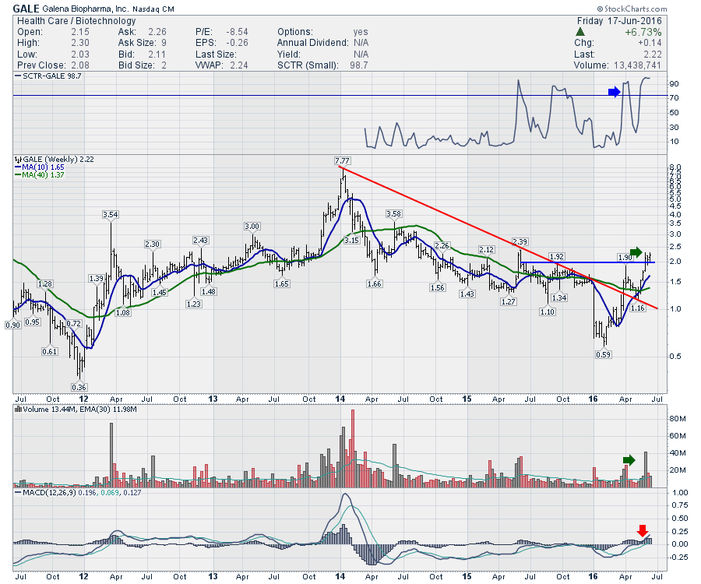
Task: Select the P/E value -8.54
Action: tap(237, 32)
